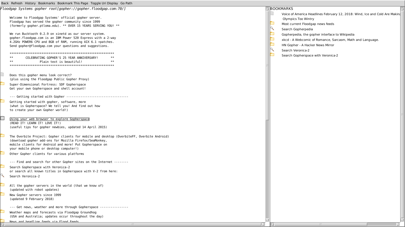Open 'Search Gopherspace with Veronica-2' bookmark entry
This screenshot has height=227, width=405.
coord(310,55)
